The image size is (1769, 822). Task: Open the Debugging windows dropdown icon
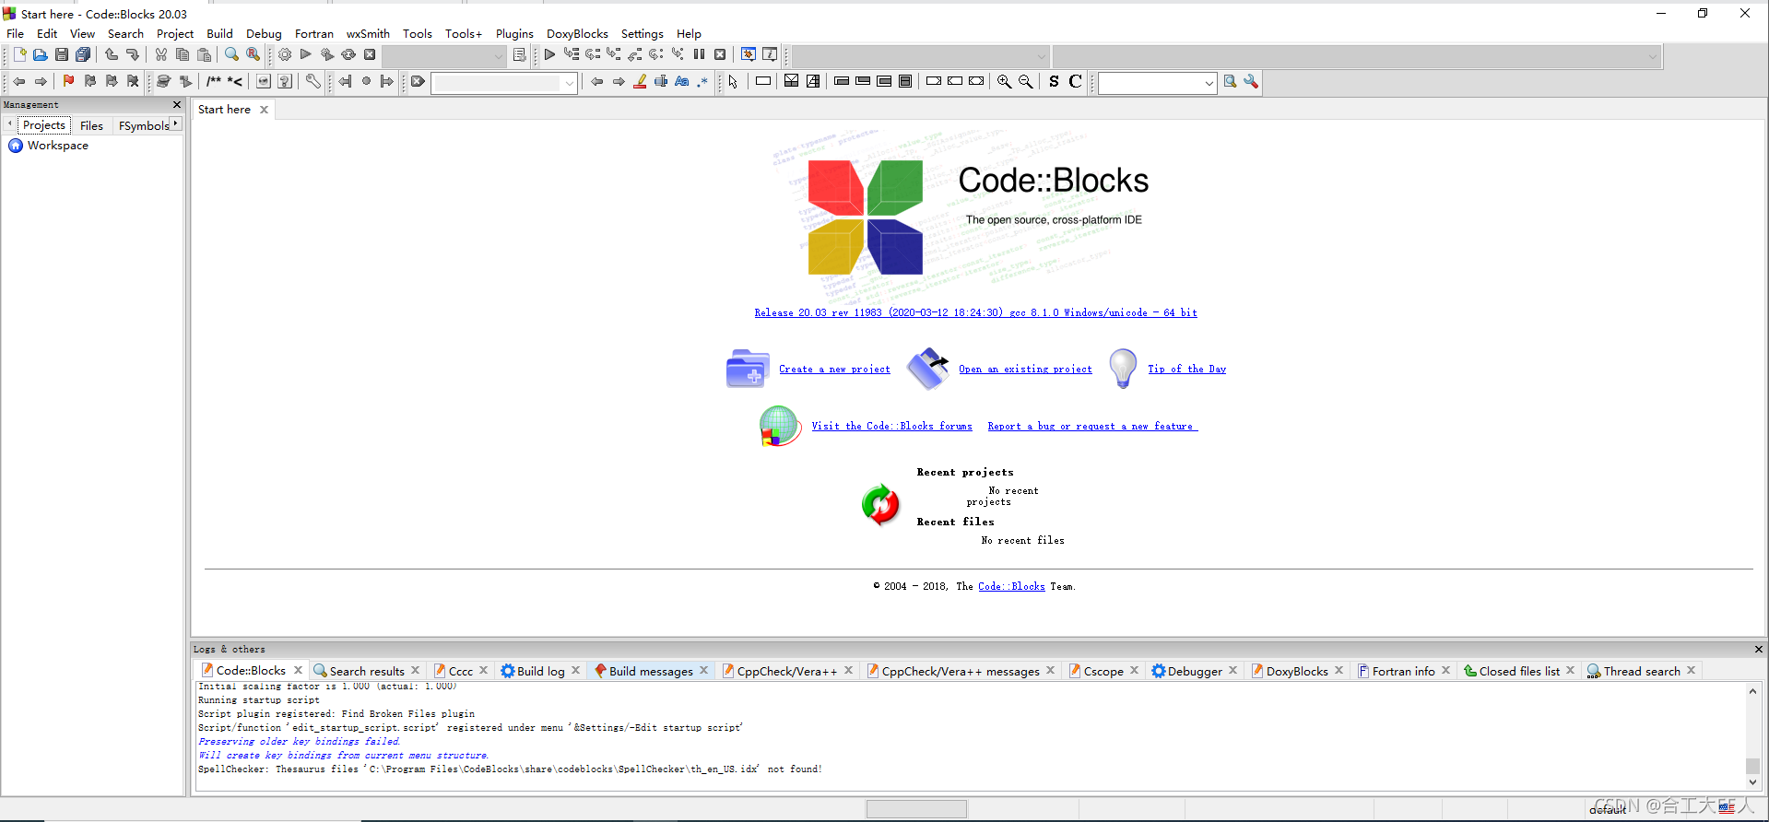click(749, 55)
